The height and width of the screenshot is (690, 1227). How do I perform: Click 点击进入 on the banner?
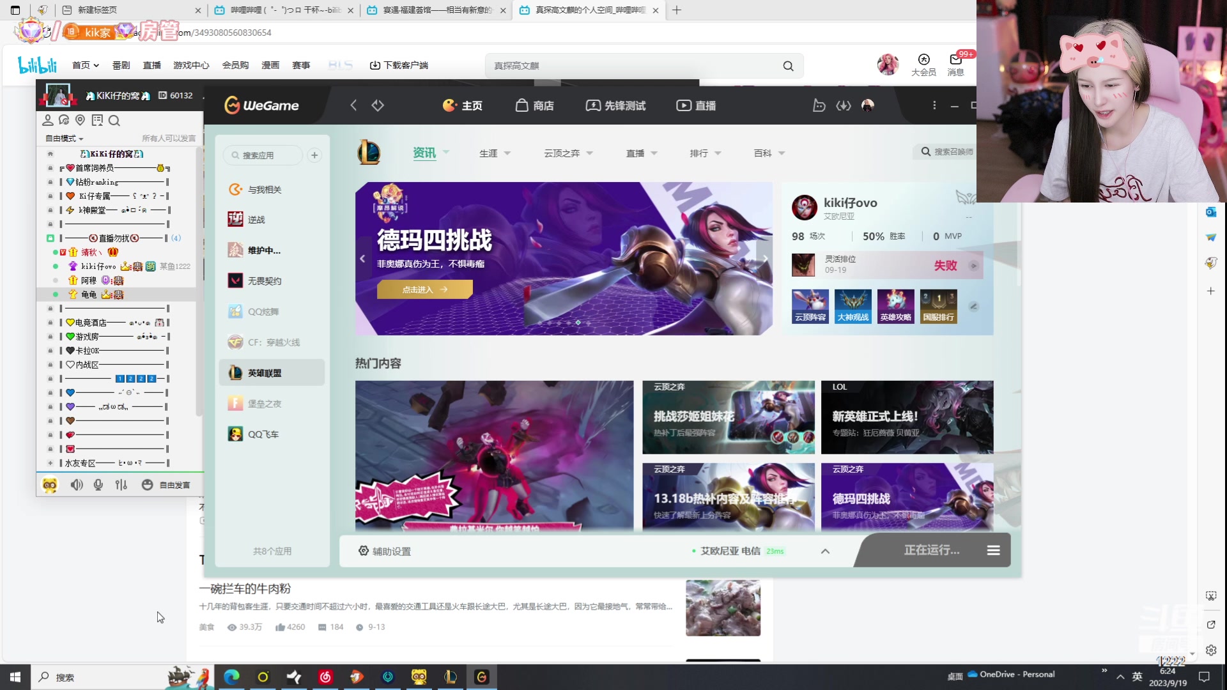[x=425, y=289]
